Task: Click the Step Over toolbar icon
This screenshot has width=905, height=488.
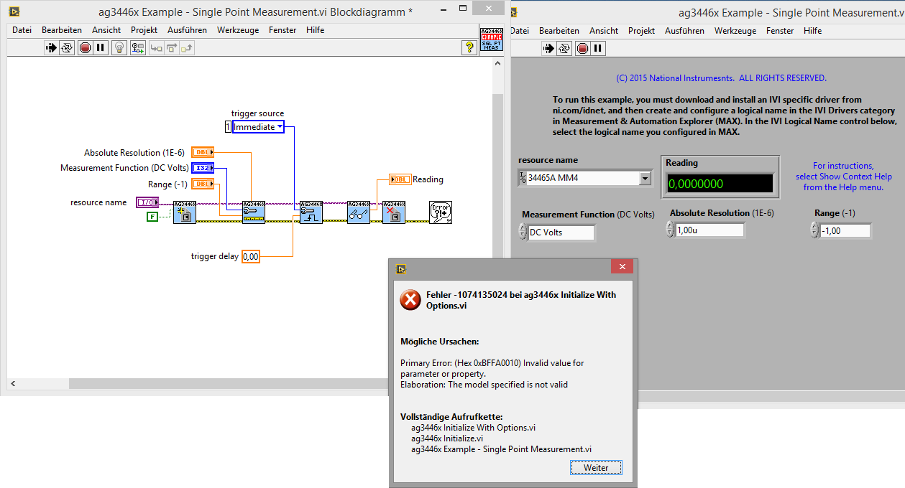Action: pyautogui.click(x=172, y=48)
